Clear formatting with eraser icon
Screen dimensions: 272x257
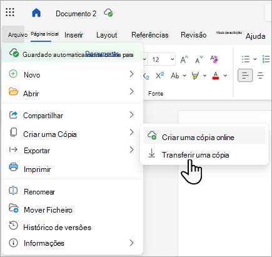pos(214,59)
